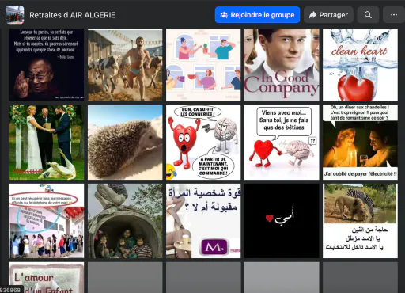Open the Retraites d AIR ALGERIE group title
The height and width of the screenshot is (293, 405).
tap(72, 15)
